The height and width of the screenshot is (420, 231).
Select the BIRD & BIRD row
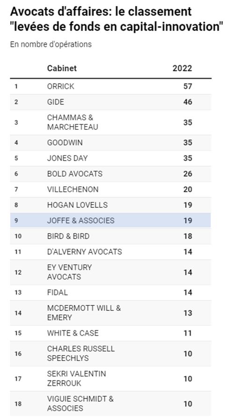(110, 236)
